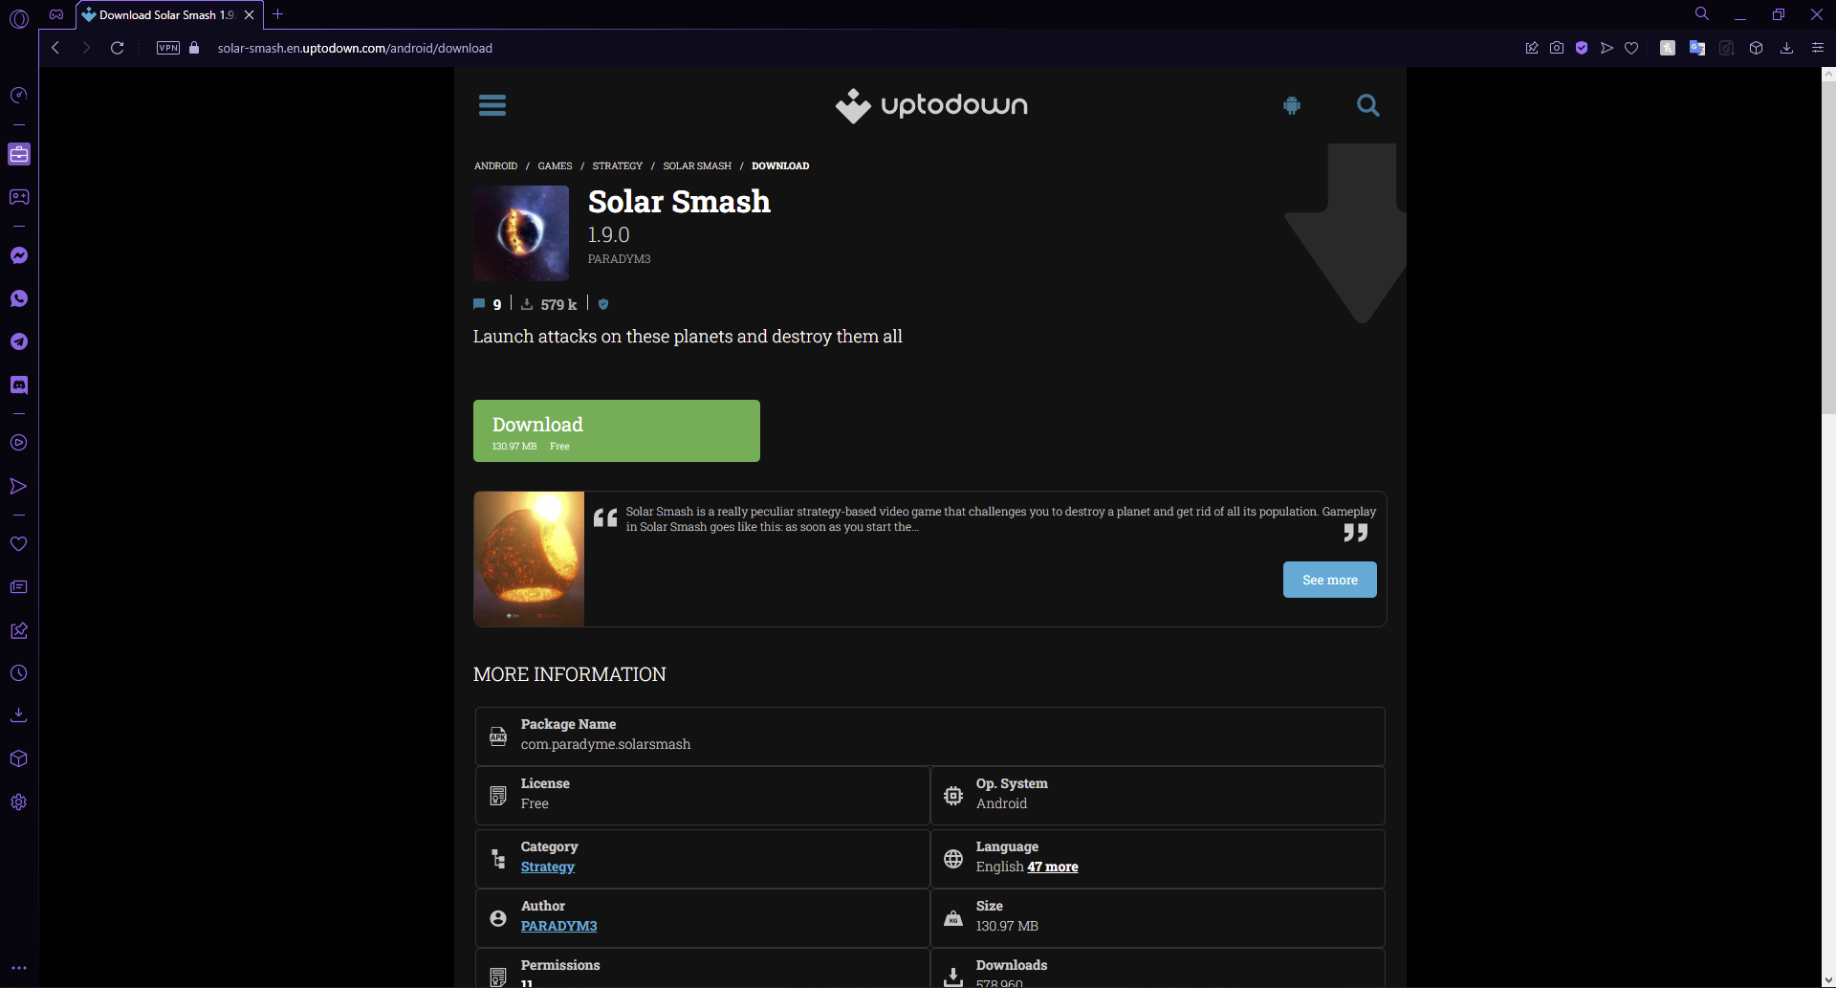The width and height of the screenshot is (1836, 988).
Task: Open the browser downloads panel
Action: click(x=1787, y=47)
